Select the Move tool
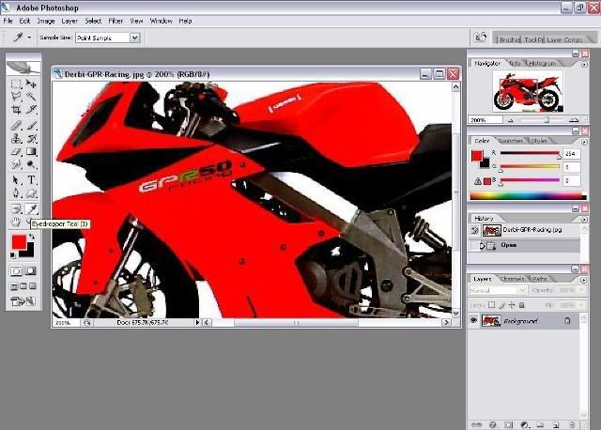 click(x=31, y=84)
